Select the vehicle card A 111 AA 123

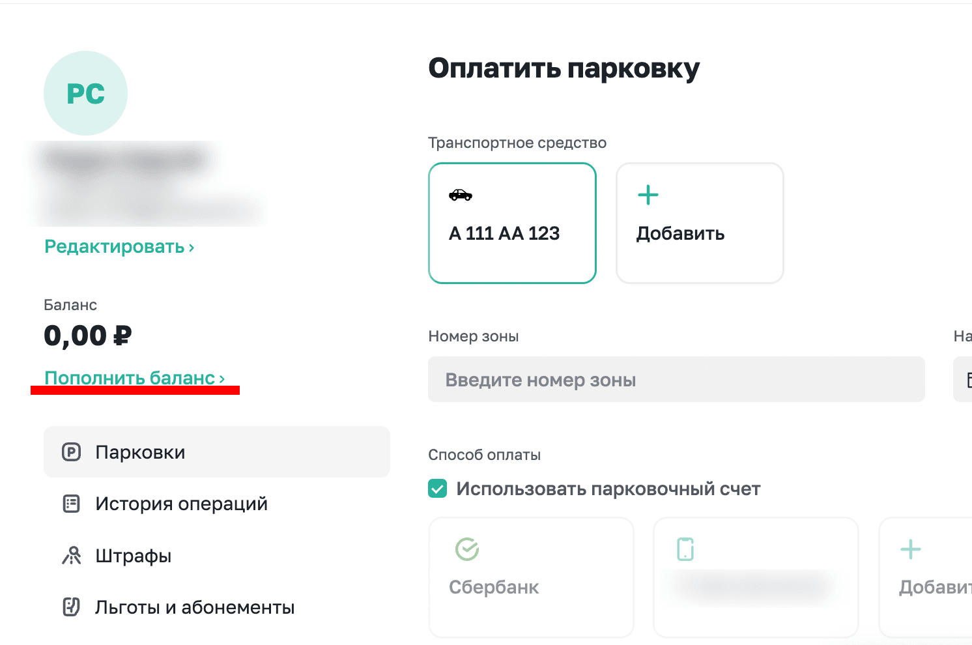pyautogui.click(x=512, y=223)
